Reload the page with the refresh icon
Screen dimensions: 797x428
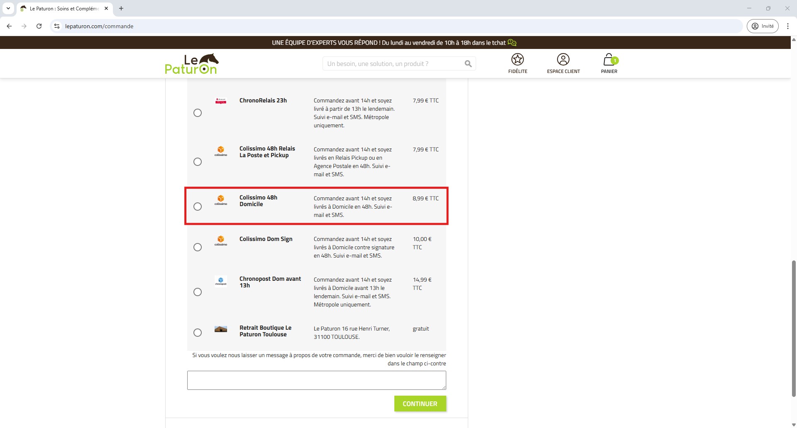(x=39, y=26)
